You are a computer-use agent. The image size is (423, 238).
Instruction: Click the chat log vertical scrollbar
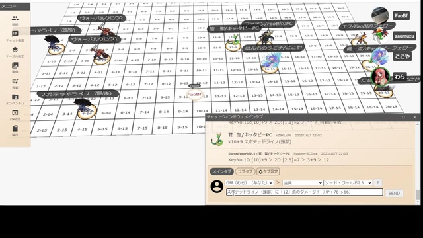click(x=418, y=162)
